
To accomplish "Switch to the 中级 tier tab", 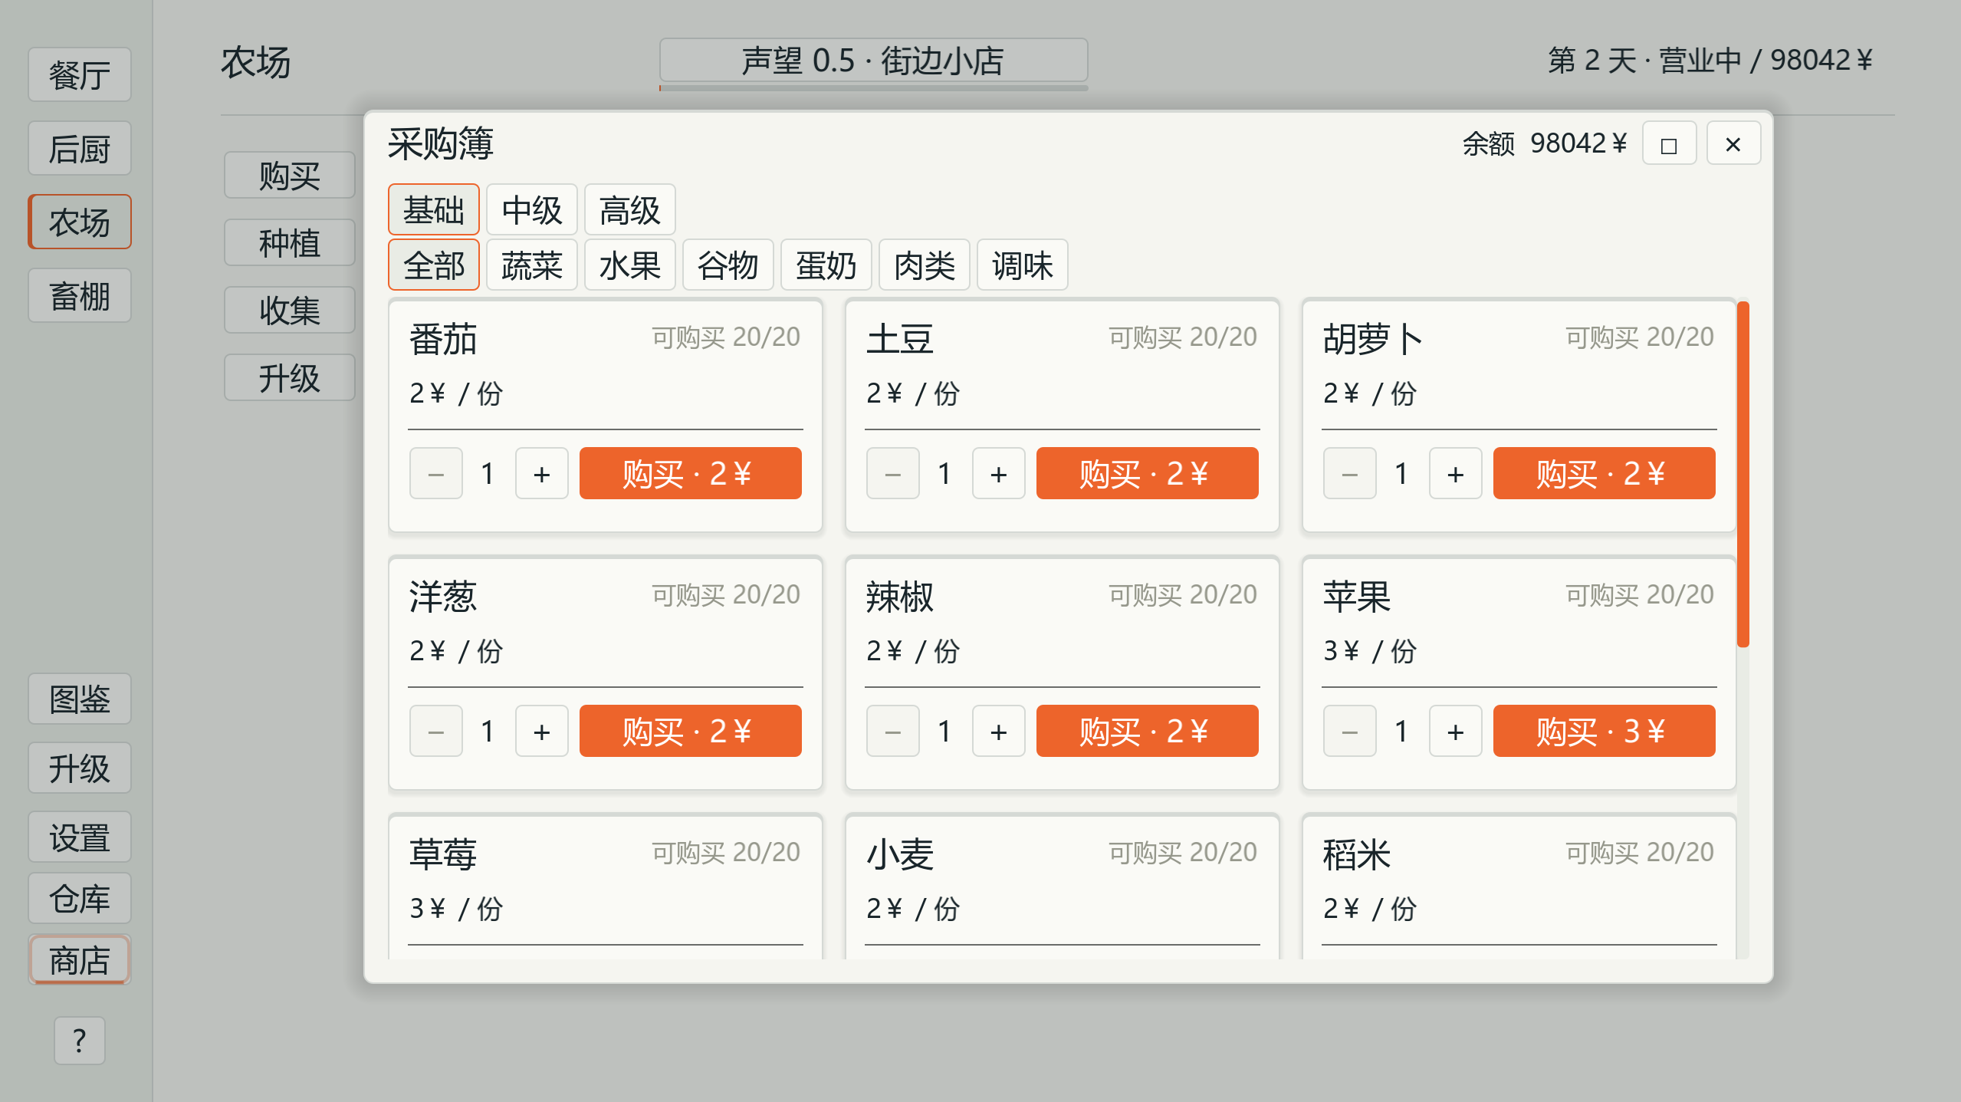I will coord(532,209).
